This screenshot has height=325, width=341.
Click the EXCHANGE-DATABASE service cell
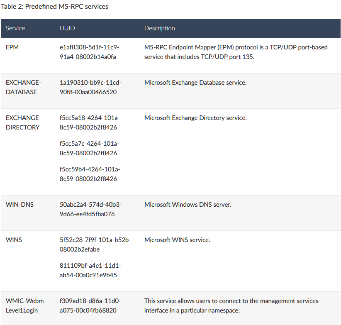click(x=24, y=88)
